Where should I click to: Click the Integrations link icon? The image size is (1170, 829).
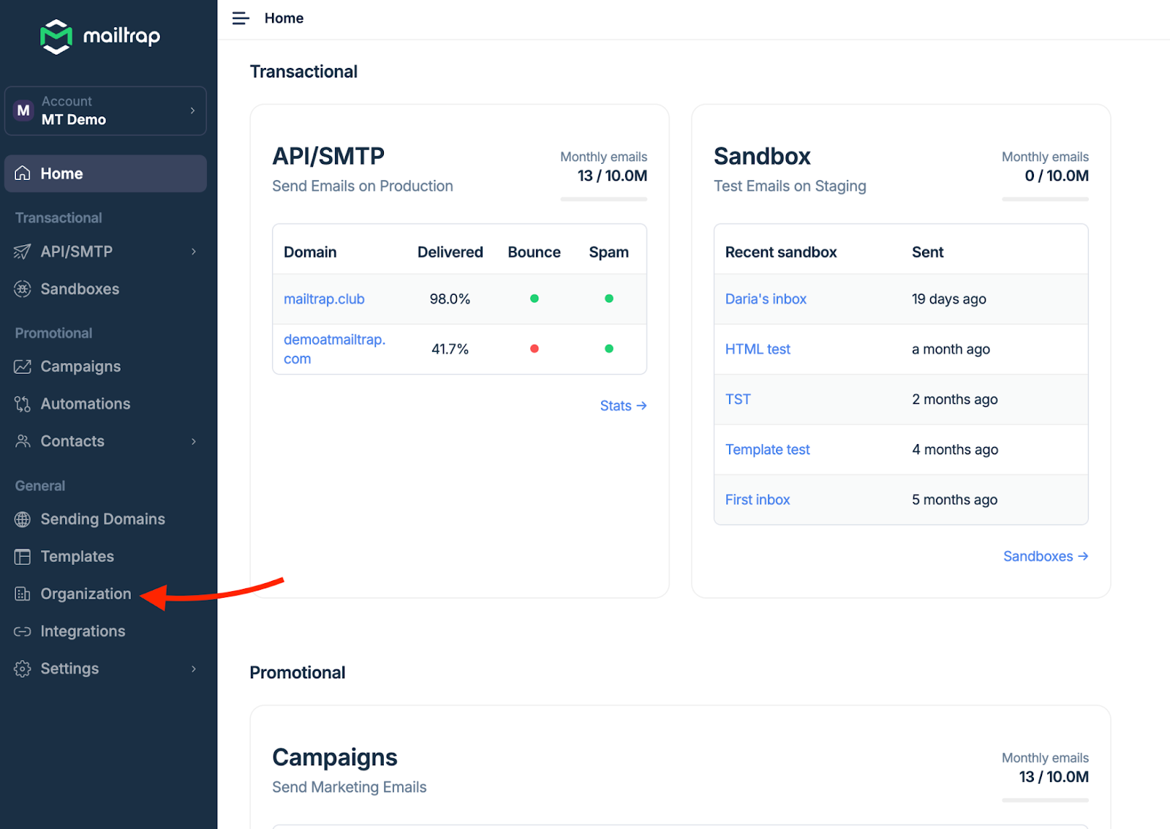[x=23, y=631]
